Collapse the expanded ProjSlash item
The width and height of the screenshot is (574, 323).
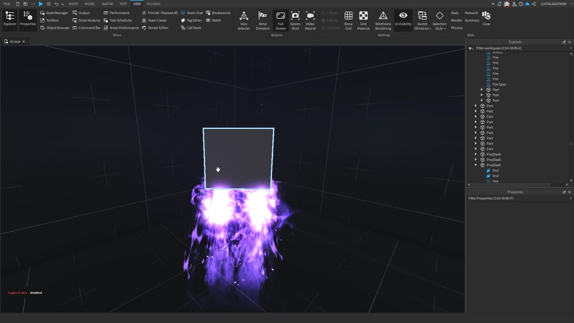coord(475,165)
